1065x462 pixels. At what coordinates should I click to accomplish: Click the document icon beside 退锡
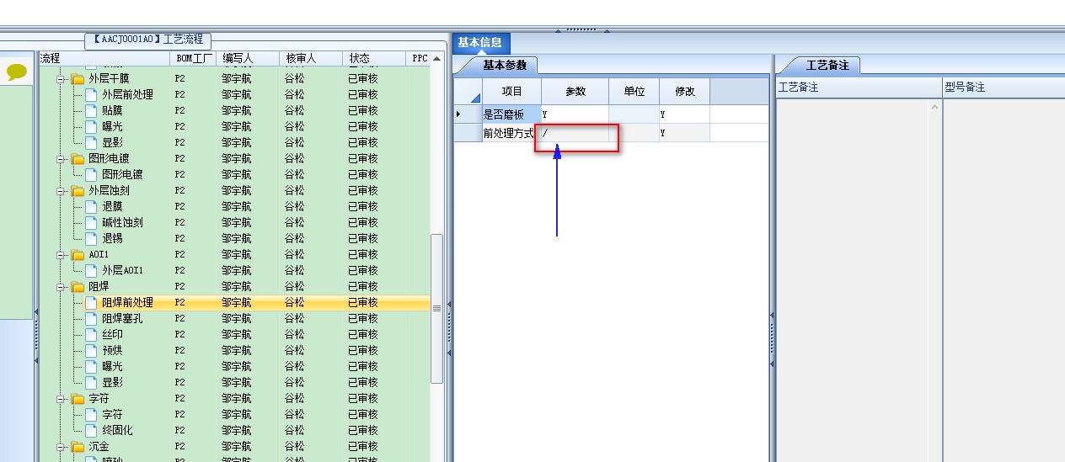91,238
